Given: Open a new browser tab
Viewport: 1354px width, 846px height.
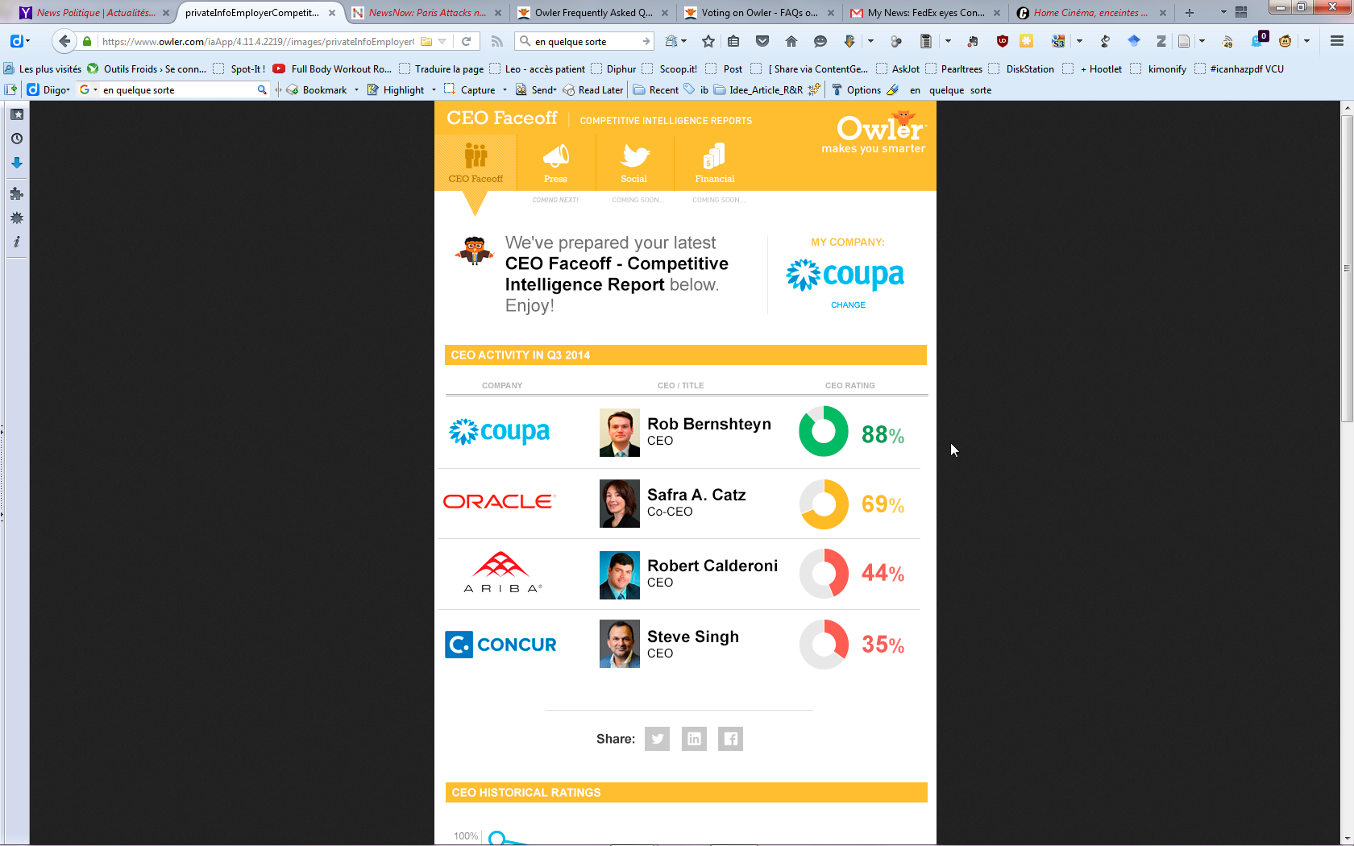Looking at the screenshot, I should tap(1190, 12).
